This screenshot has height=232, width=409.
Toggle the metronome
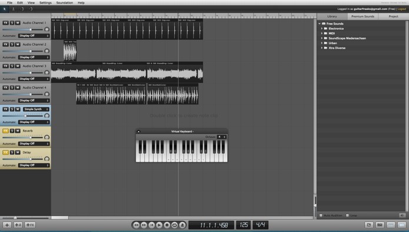(x=182, y=225)
